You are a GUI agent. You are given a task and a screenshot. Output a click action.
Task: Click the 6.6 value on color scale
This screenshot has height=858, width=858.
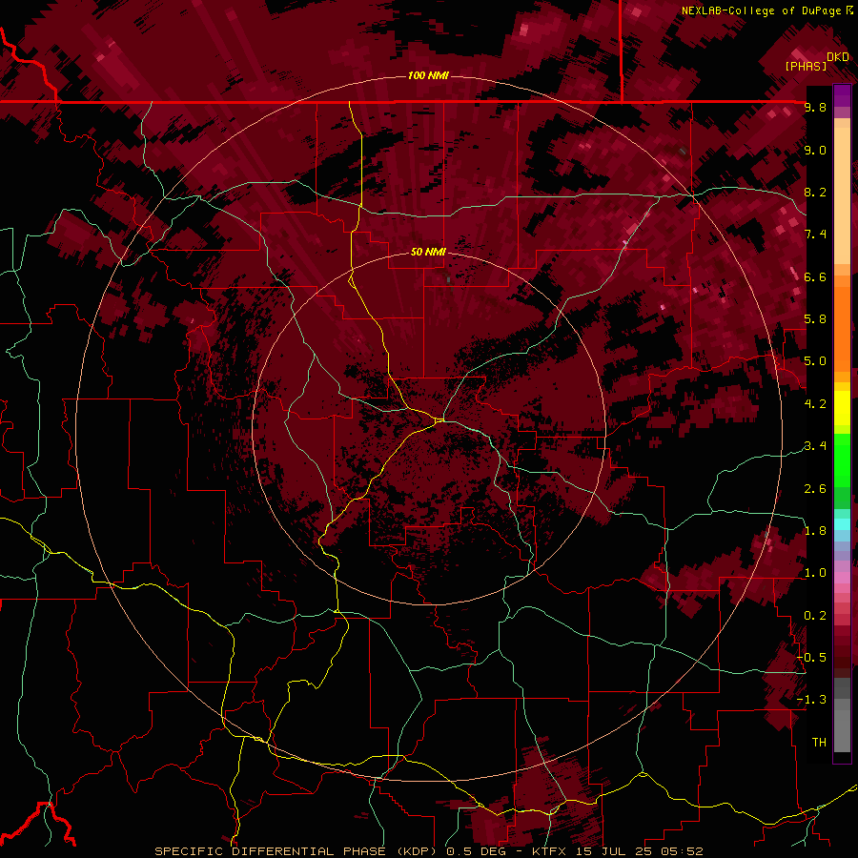[x=815, y=276]
